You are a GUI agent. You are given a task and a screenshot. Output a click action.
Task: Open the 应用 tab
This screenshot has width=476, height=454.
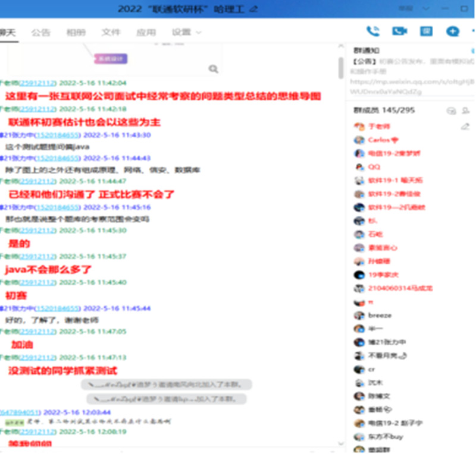(146, 33)
